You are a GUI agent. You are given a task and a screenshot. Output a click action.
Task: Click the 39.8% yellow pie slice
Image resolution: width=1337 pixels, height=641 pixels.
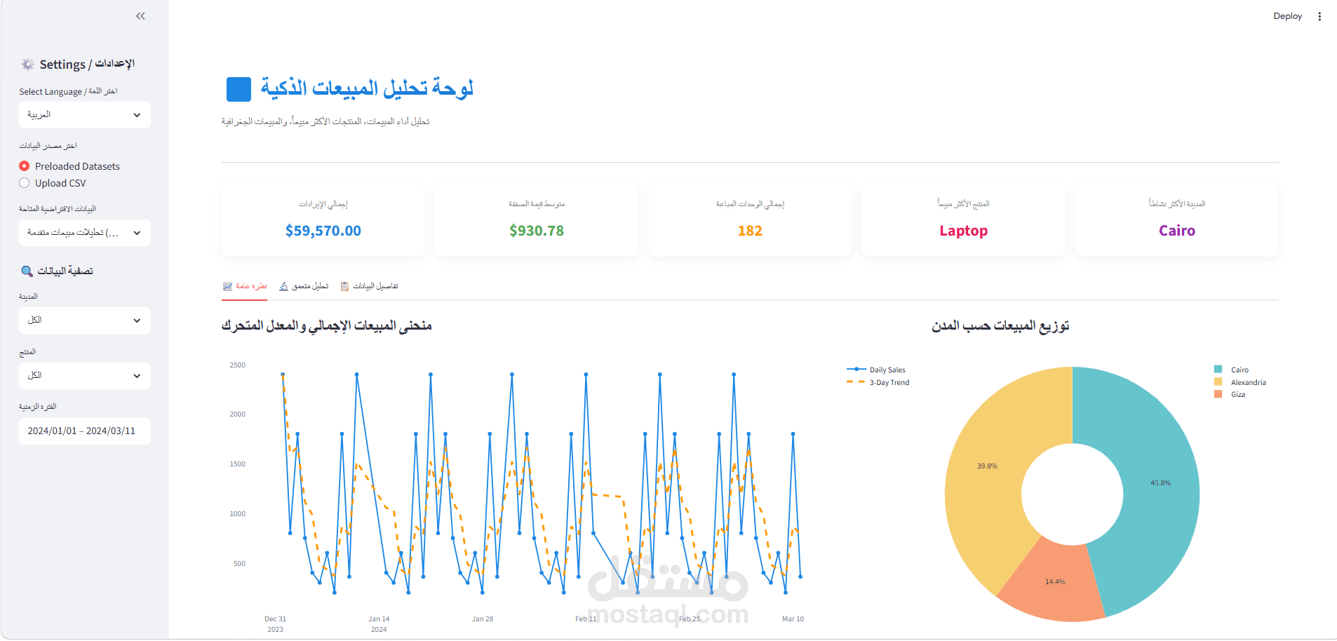click(x=987, y=466)
